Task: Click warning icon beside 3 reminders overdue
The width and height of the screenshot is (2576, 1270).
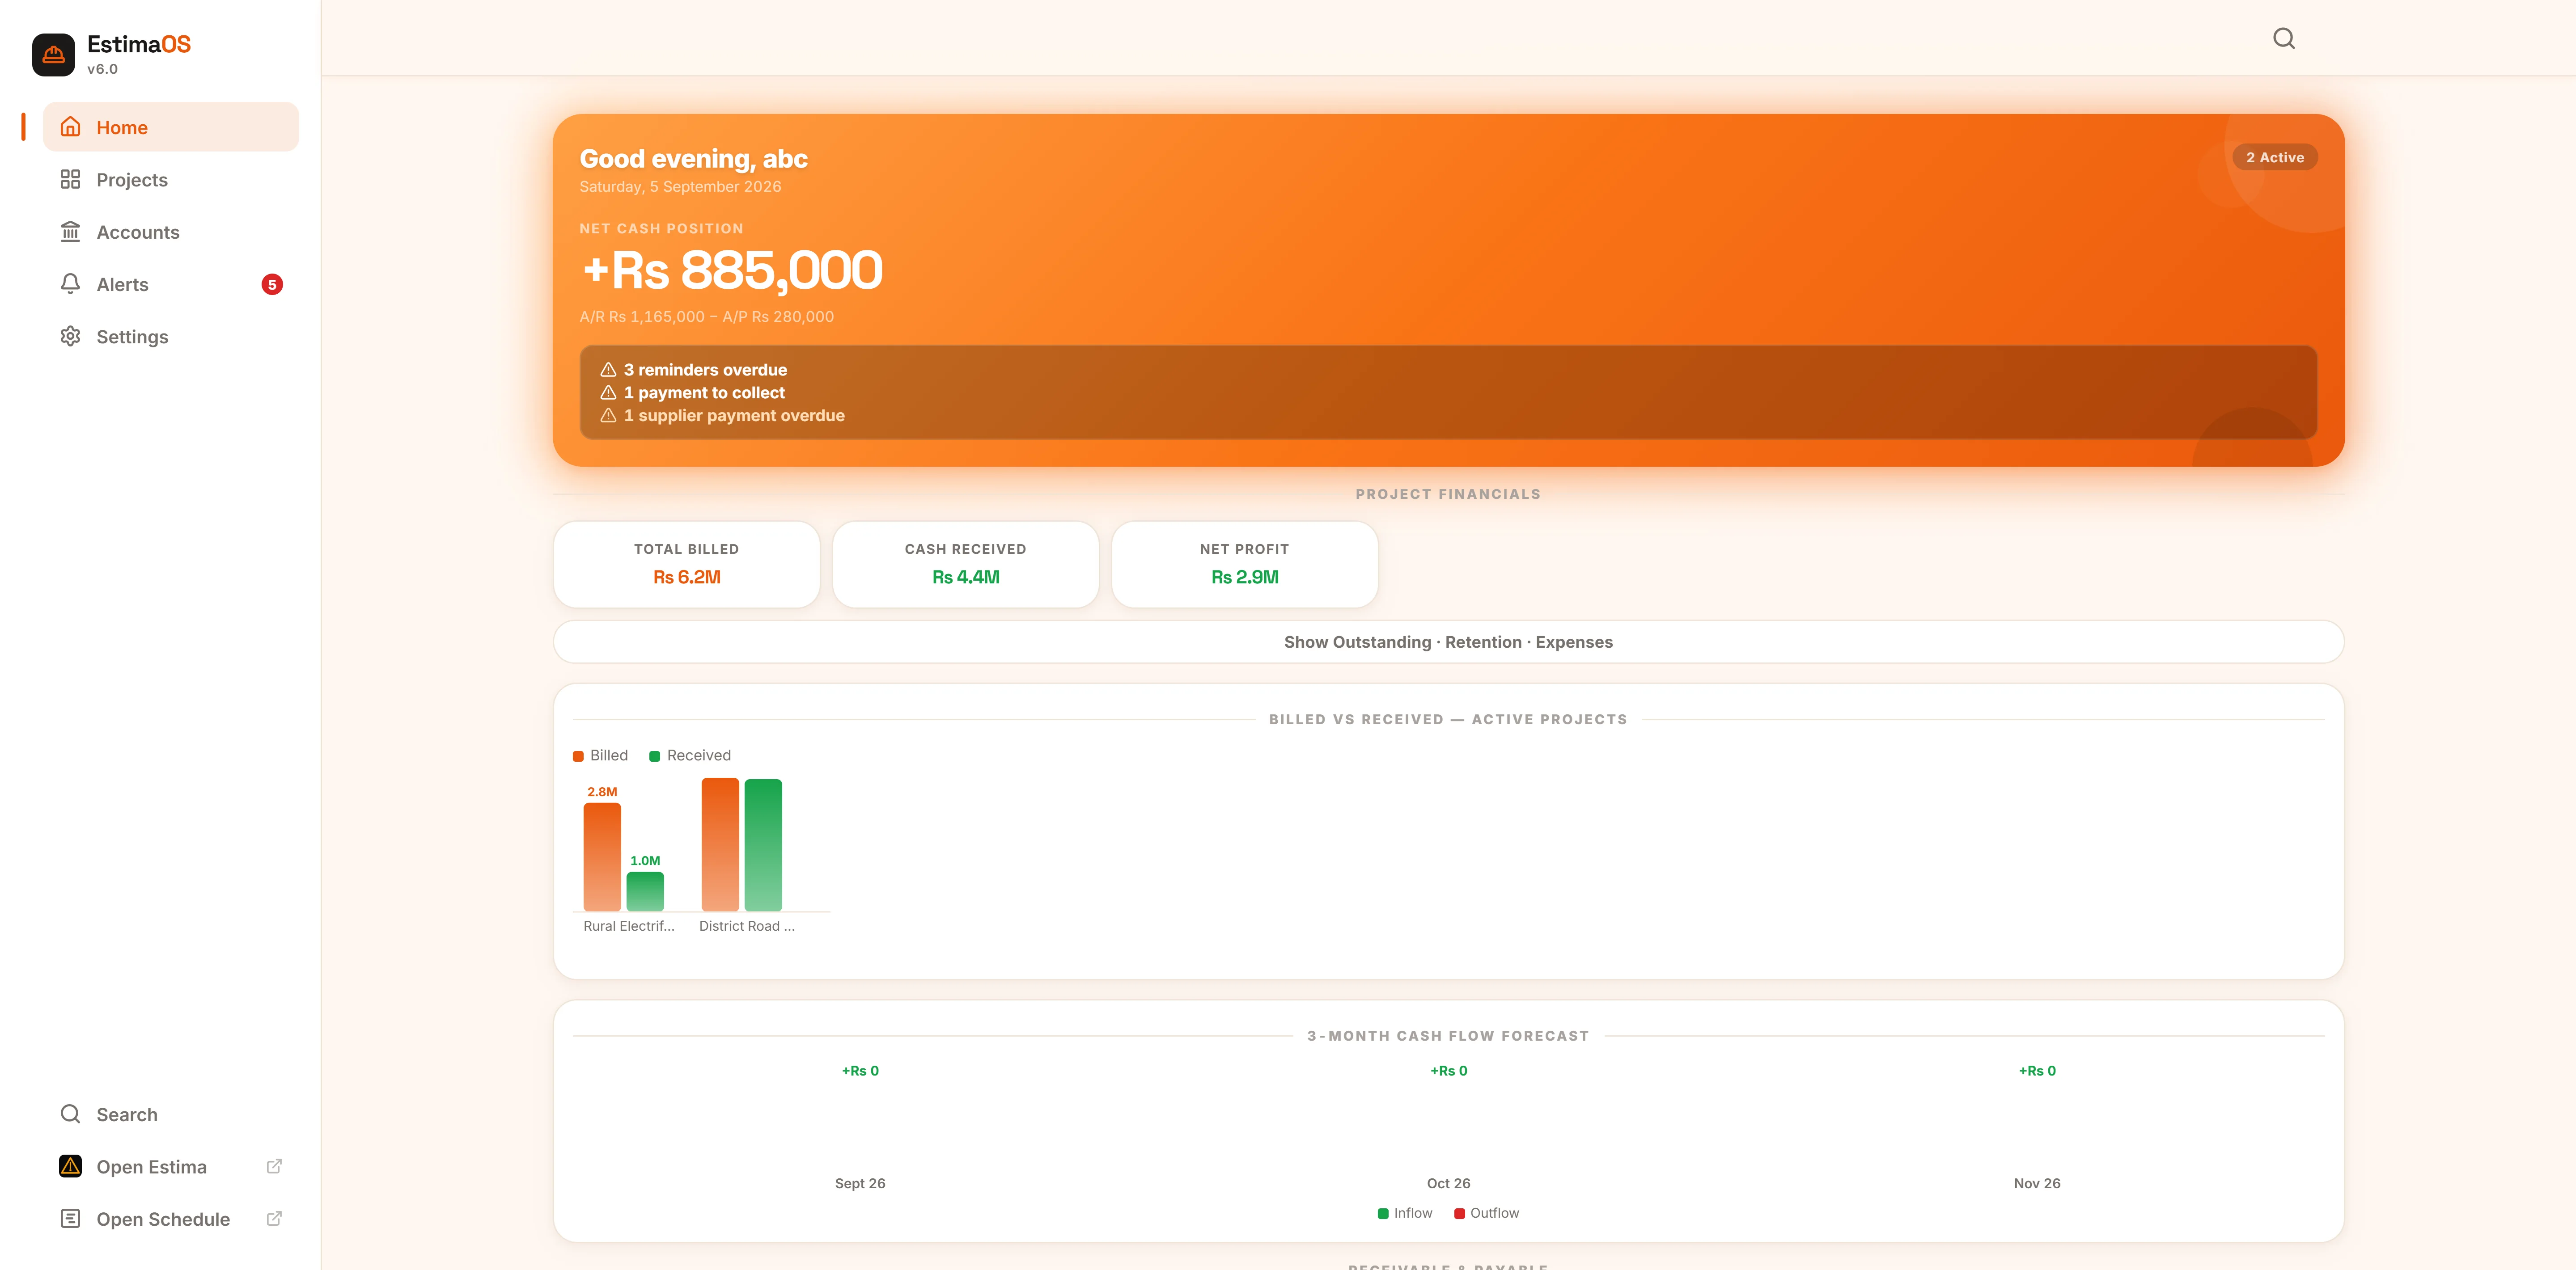Action: tap(608, 370)
